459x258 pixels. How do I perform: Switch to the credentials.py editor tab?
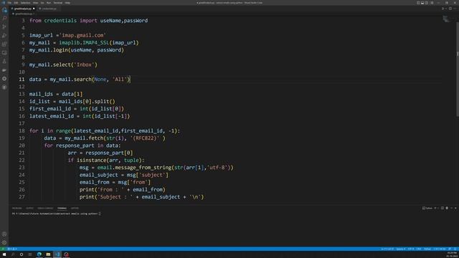(x=49, y=9)
